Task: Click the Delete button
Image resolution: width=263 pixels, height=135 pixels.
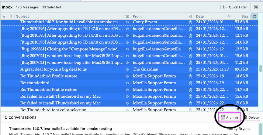Action: click(x=251, y=117)
